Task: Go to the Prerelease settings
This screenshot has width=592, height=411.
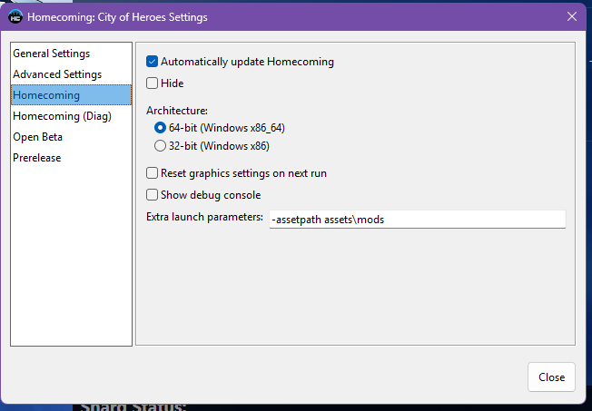Action: tap(36, 158)
